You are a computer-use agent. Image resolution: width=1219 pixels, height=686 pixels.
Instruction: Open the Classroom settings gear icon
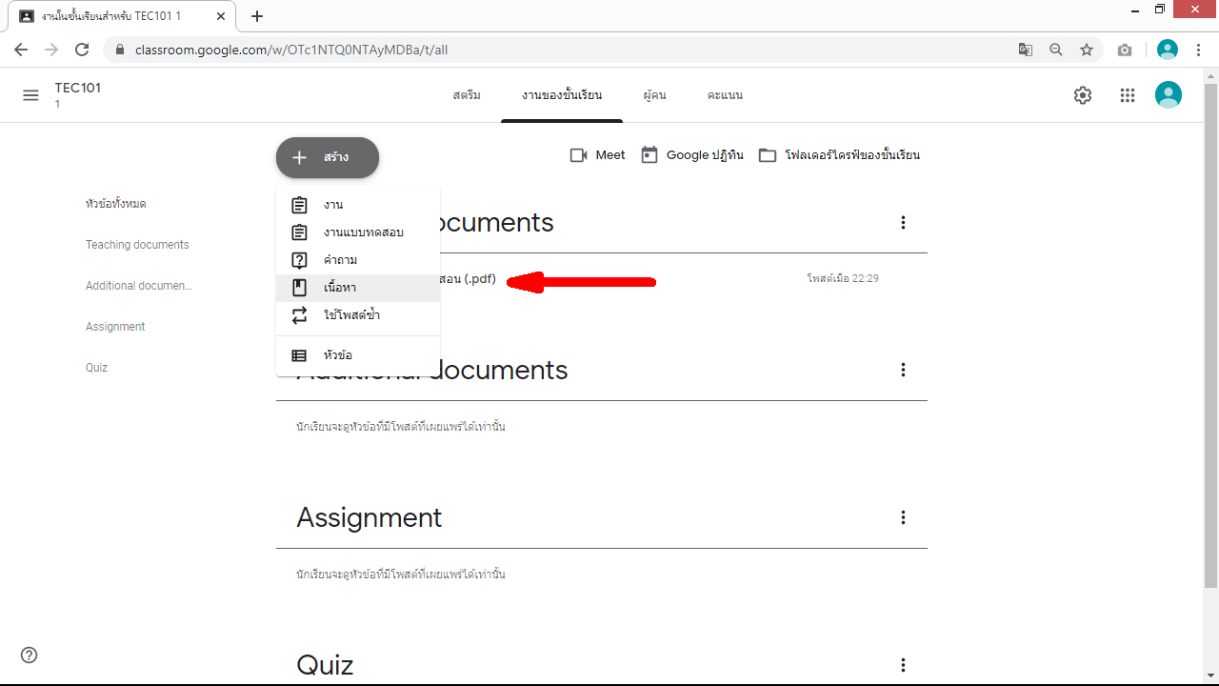point(1083,95)
